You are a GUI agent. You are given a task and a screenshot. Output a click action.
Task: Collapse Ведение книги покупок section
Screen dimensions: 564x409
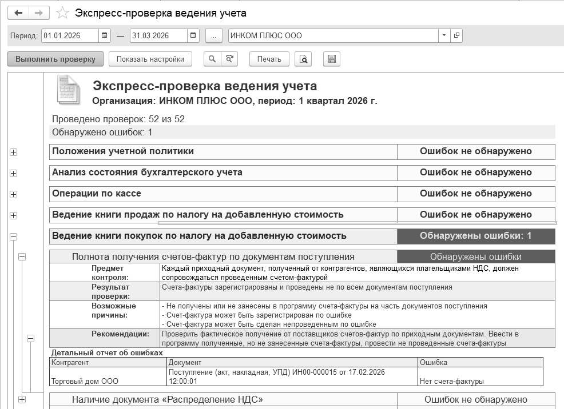coord(13,236)
